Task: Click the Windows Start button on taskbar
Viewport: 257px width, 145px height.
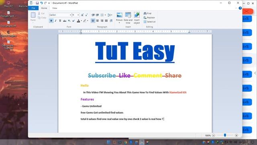Action: click(x=109, y=142)
